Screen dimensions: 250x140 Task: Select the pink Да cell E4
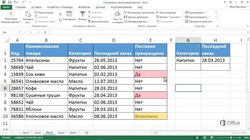[150, 74]
